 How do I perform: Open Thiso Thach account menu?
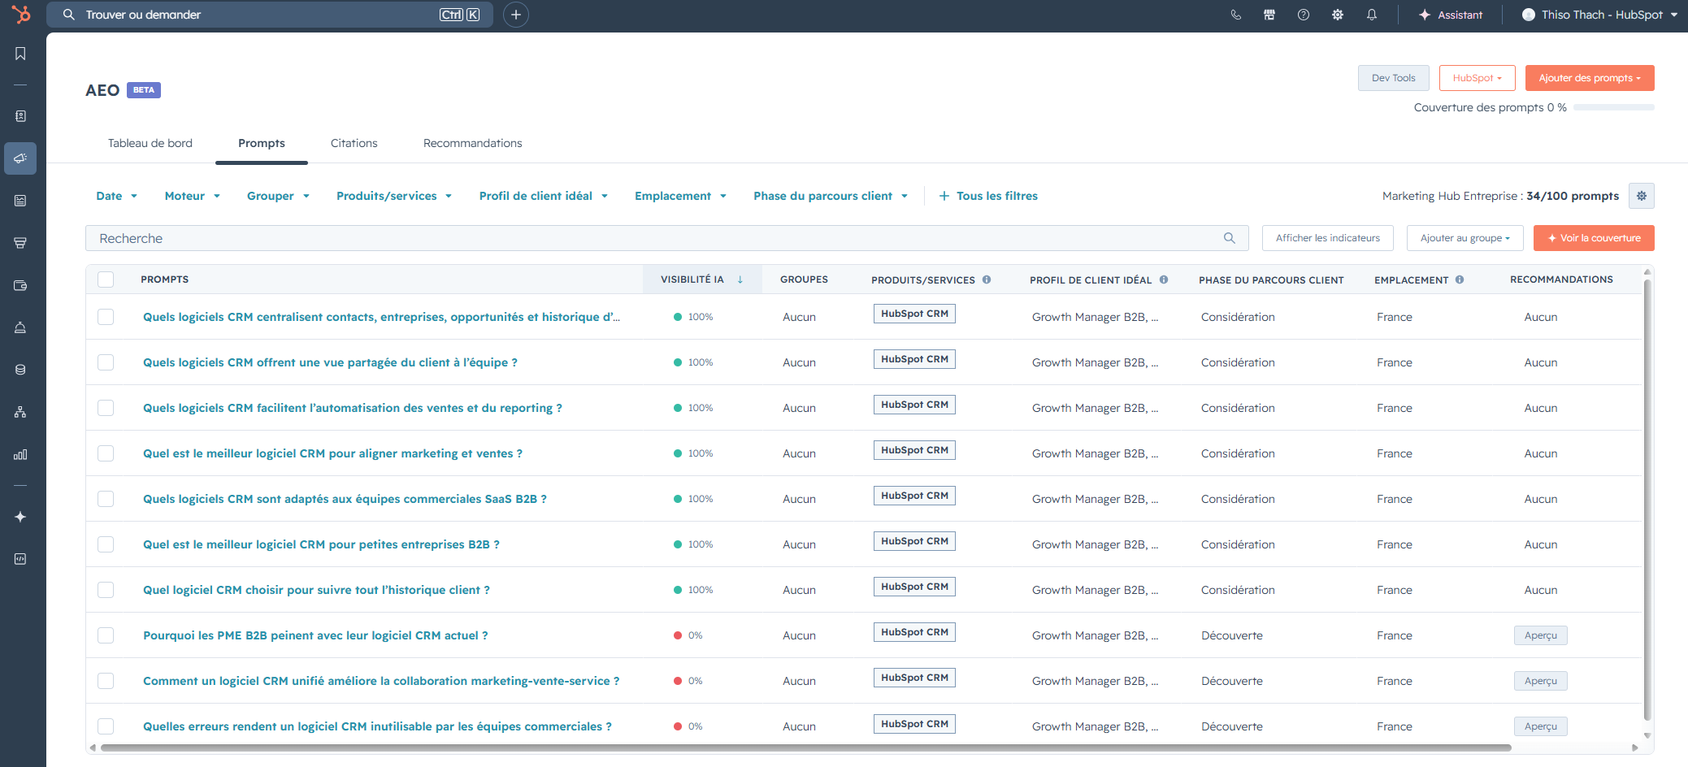click(1599, 15)
